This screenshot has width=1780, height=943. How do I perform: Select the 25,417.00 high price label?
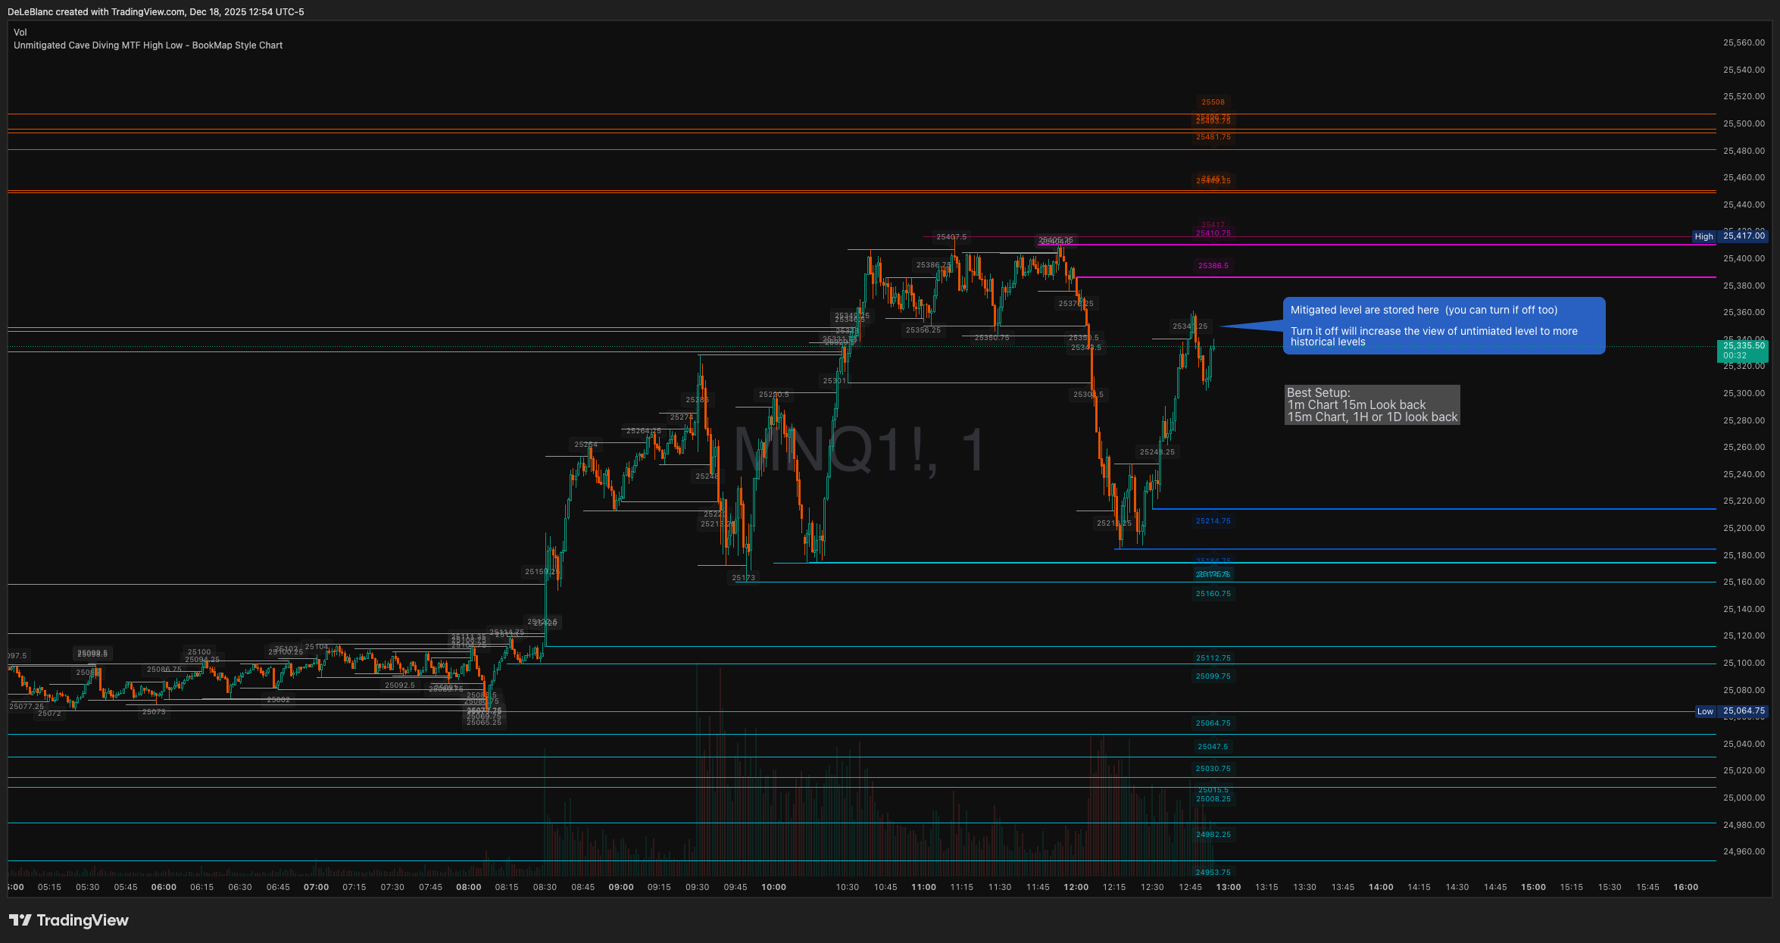[x=1744, y=236]
